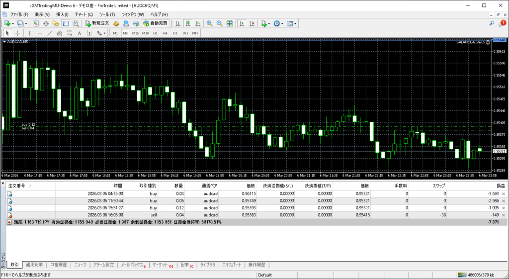Close the sell audcad order row
The height and width of the screenshot is (279, 509).
click(x=504, y=215)
